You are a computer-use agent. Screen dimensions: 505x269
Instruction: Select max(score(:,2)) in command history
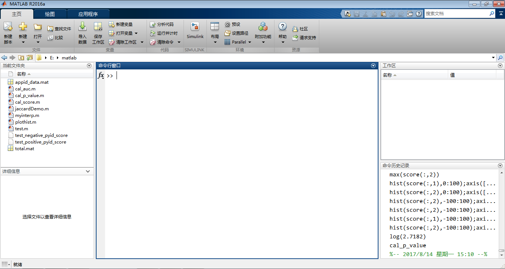pyautogui.click(x=414, y=175)
